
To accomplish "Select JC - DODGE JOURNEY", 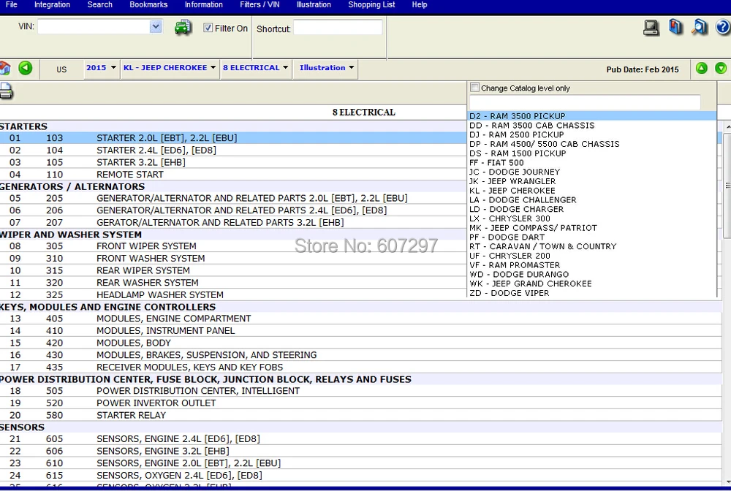I will coord(591,172).
